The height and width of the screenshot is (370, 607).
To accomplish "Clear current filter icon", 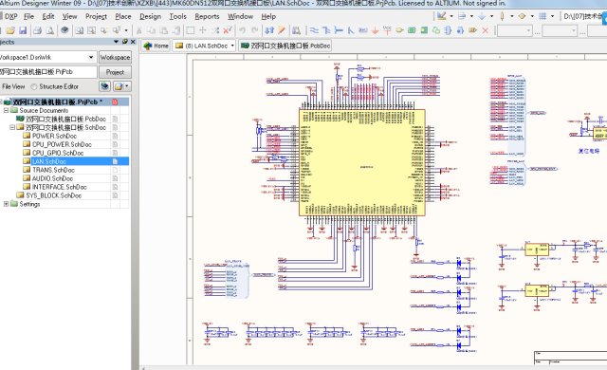I will 228,30.
